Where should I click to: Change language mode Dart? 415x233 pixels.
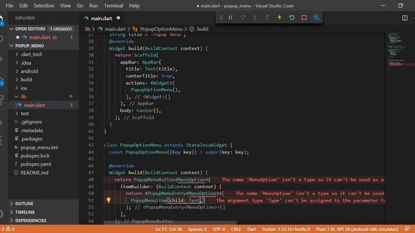click(252, 229)
